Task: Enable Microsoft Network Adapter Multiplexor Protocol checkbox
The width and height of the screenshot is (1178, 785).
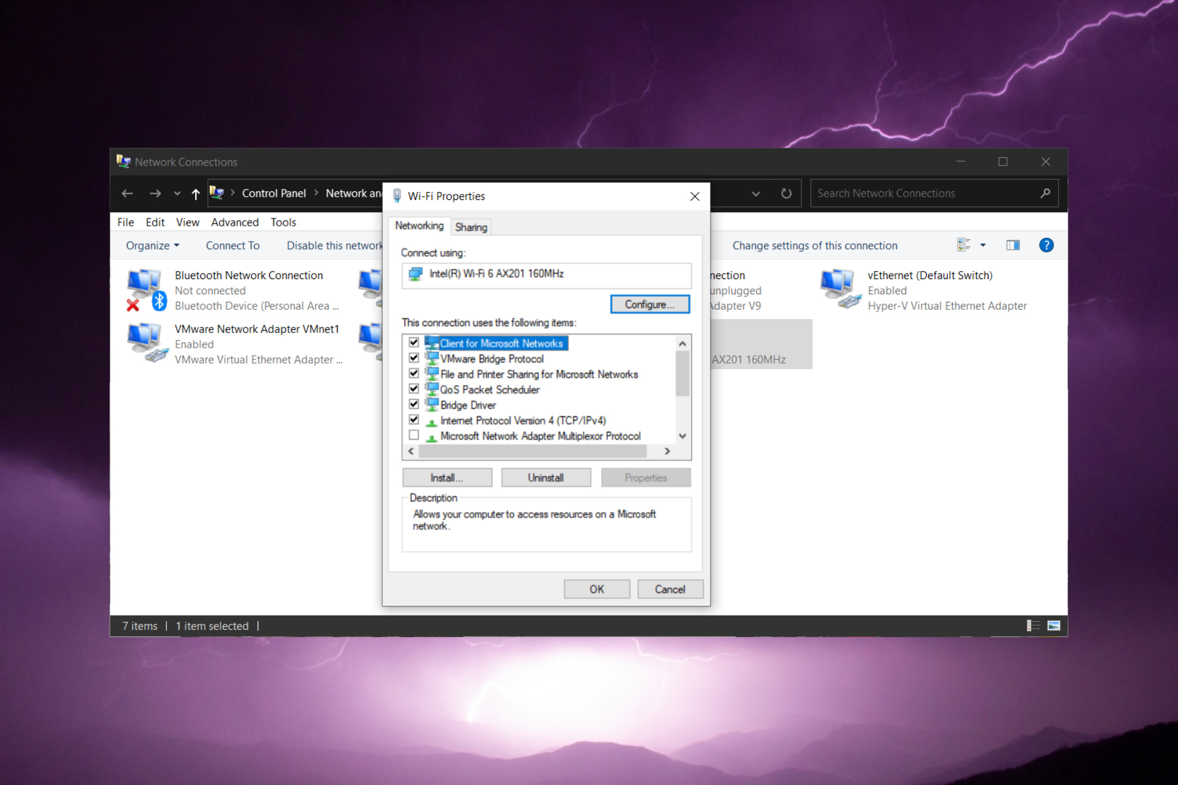Action: click(x=414, y=435)
